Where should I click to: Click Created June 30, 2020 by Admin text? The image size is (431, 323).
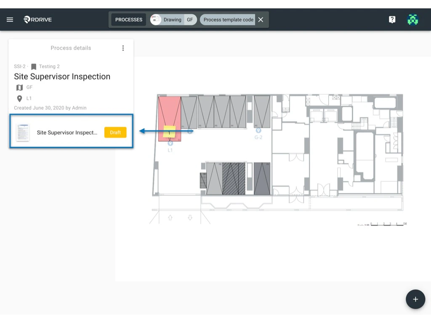pyautogui.click(x=51, y=108)
